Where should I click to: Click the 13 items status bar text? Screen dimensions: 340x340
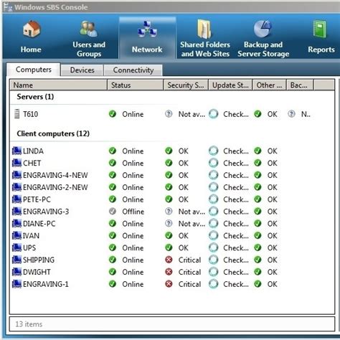29,324
